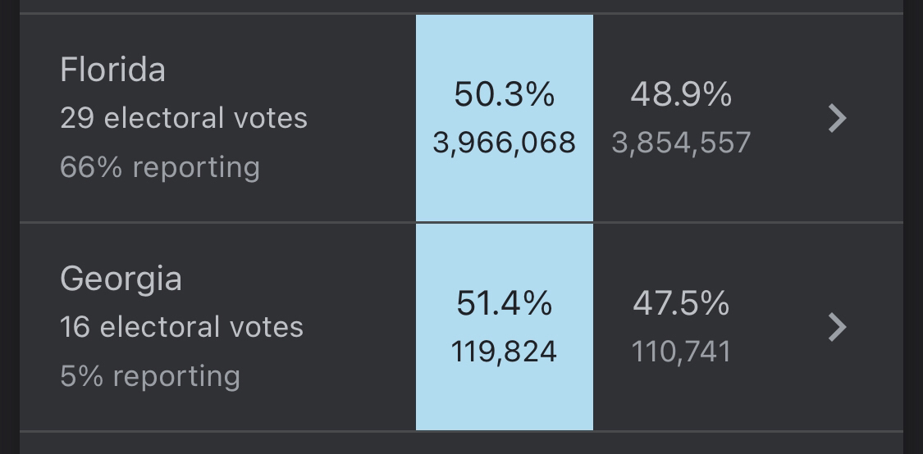Expand Georgia results chevron arrow
This screenshot has width=923, height=454.
(837, 327)
